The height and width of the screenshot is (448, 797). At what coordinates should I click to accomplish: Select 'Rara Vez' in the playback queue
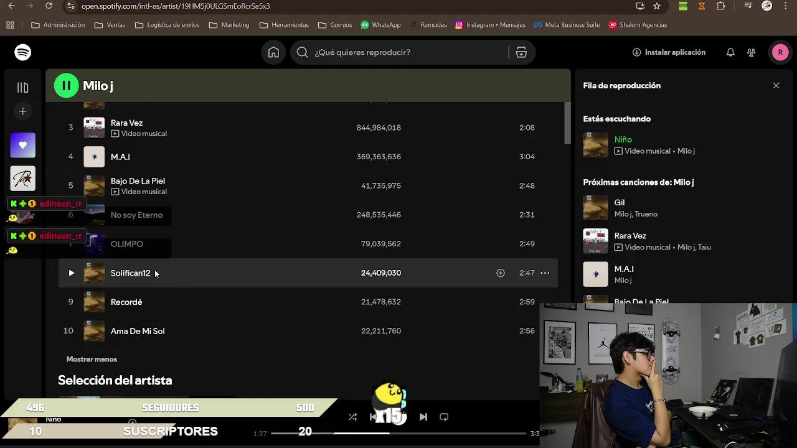630,236
